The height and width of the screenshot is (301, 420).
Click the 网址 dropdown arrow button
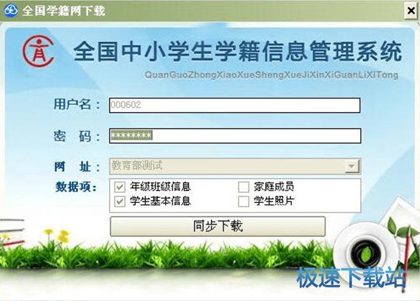coord(352,167)
